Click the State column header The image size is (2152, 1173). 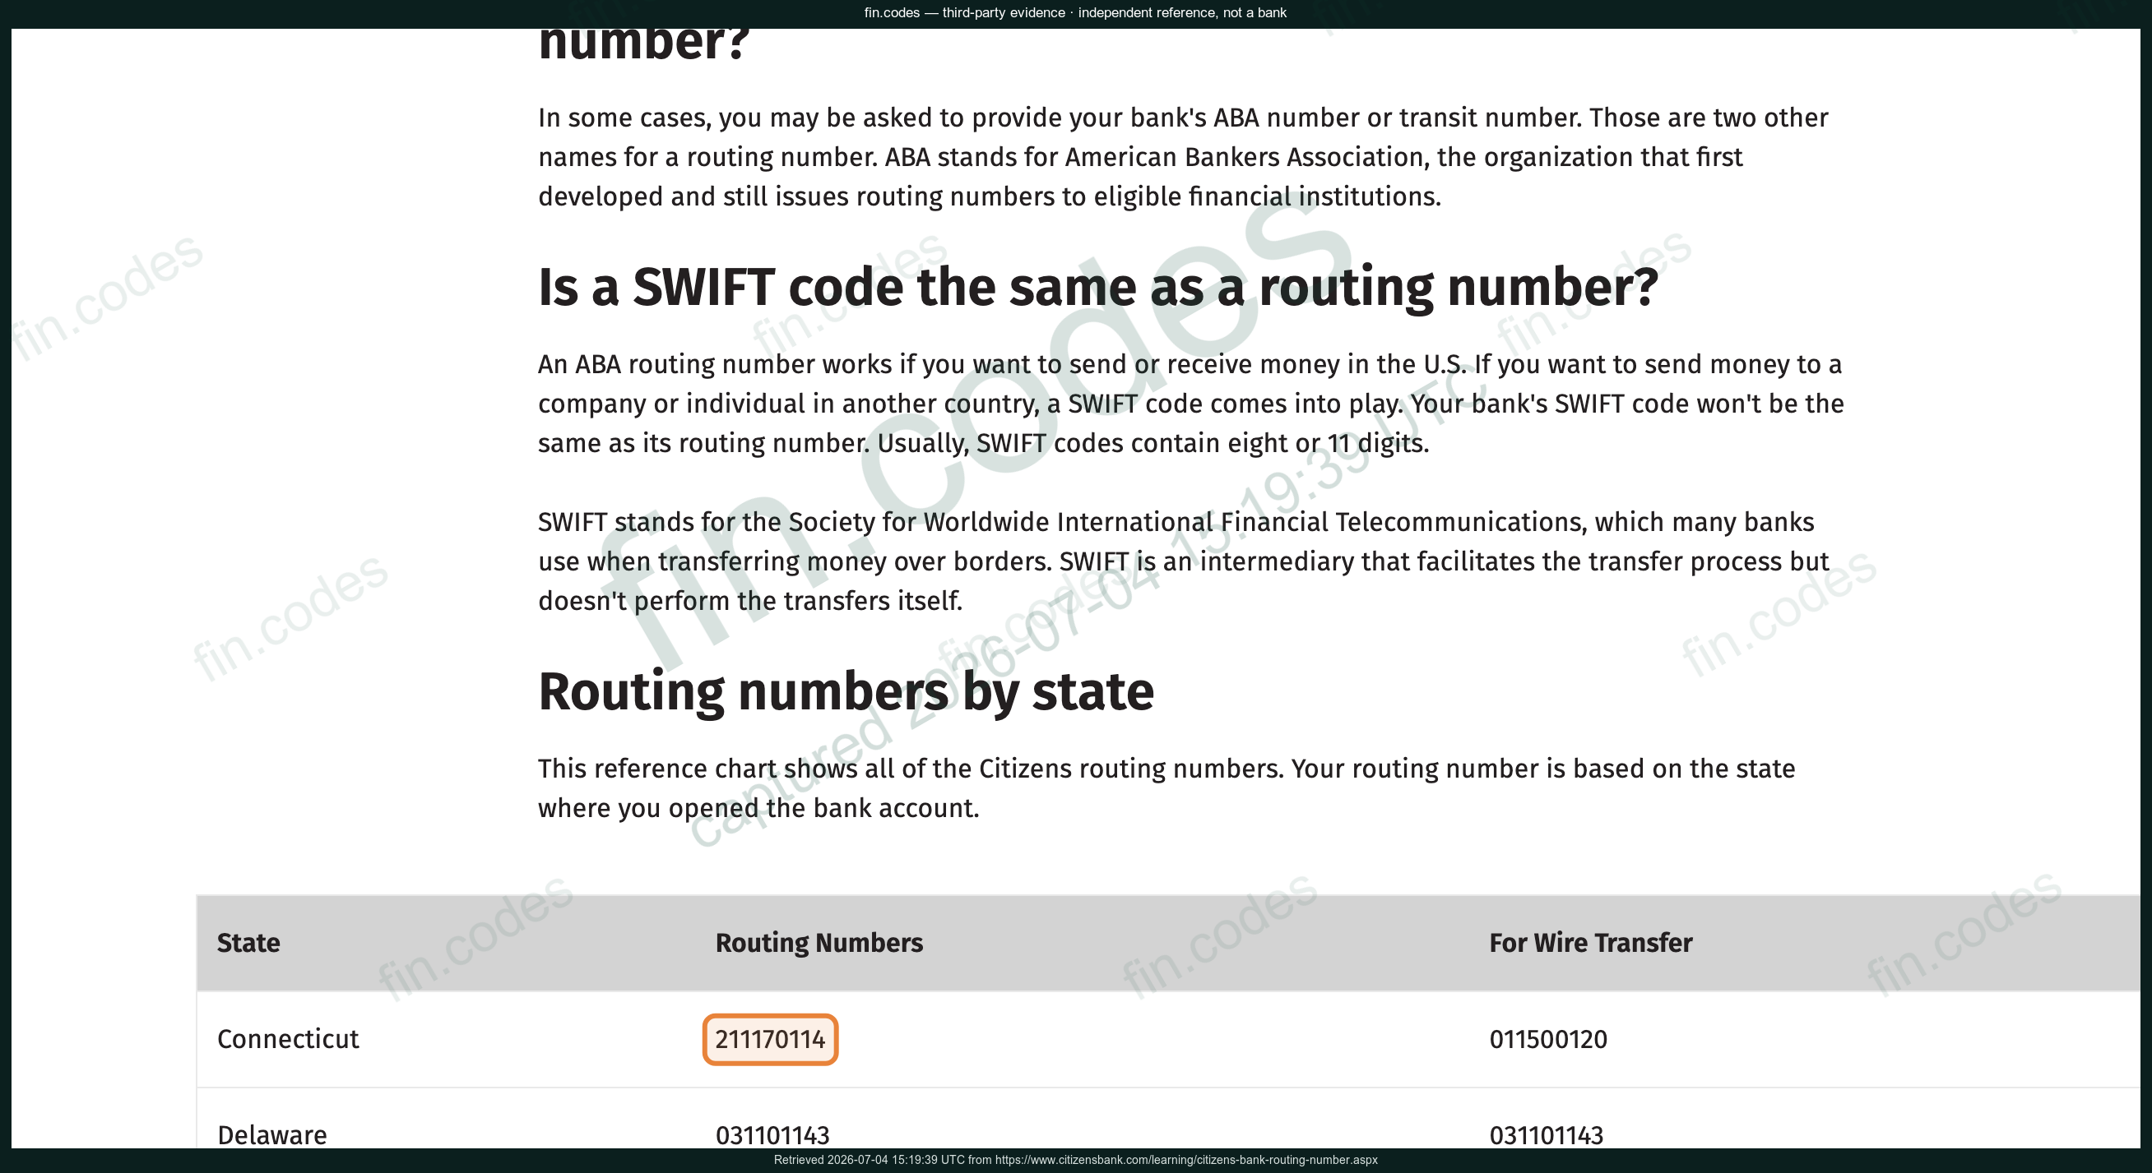(248, 943)
